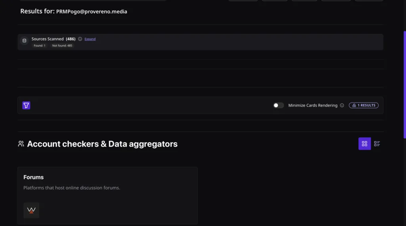The width and height of the screenshot is (406, 226).
Task: Open the purple filter funnel icon
Action: (26, 105)
